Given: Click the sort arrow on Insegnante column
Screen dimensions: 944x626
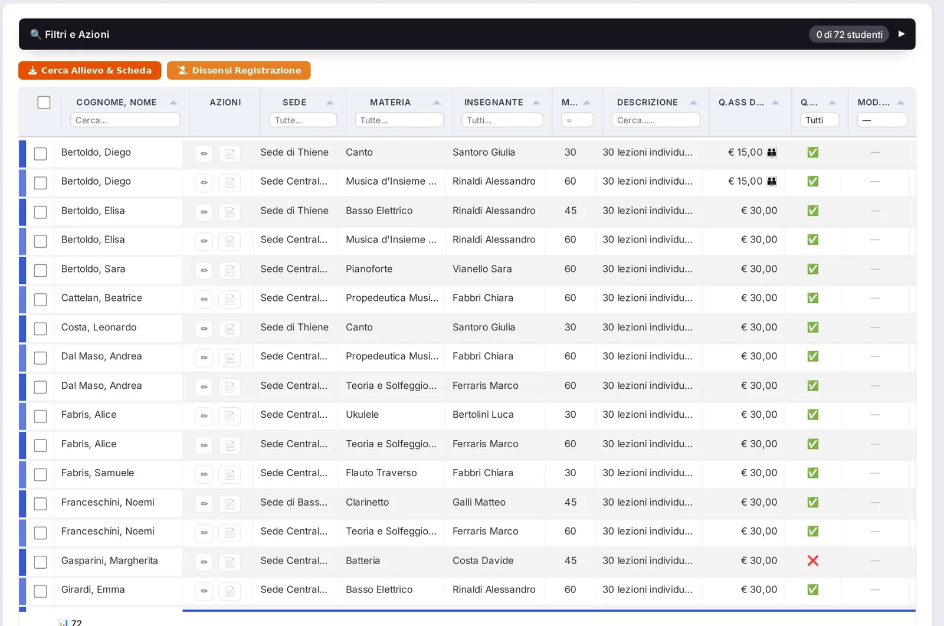Looking at the screenshot, I should coord(536,103).
